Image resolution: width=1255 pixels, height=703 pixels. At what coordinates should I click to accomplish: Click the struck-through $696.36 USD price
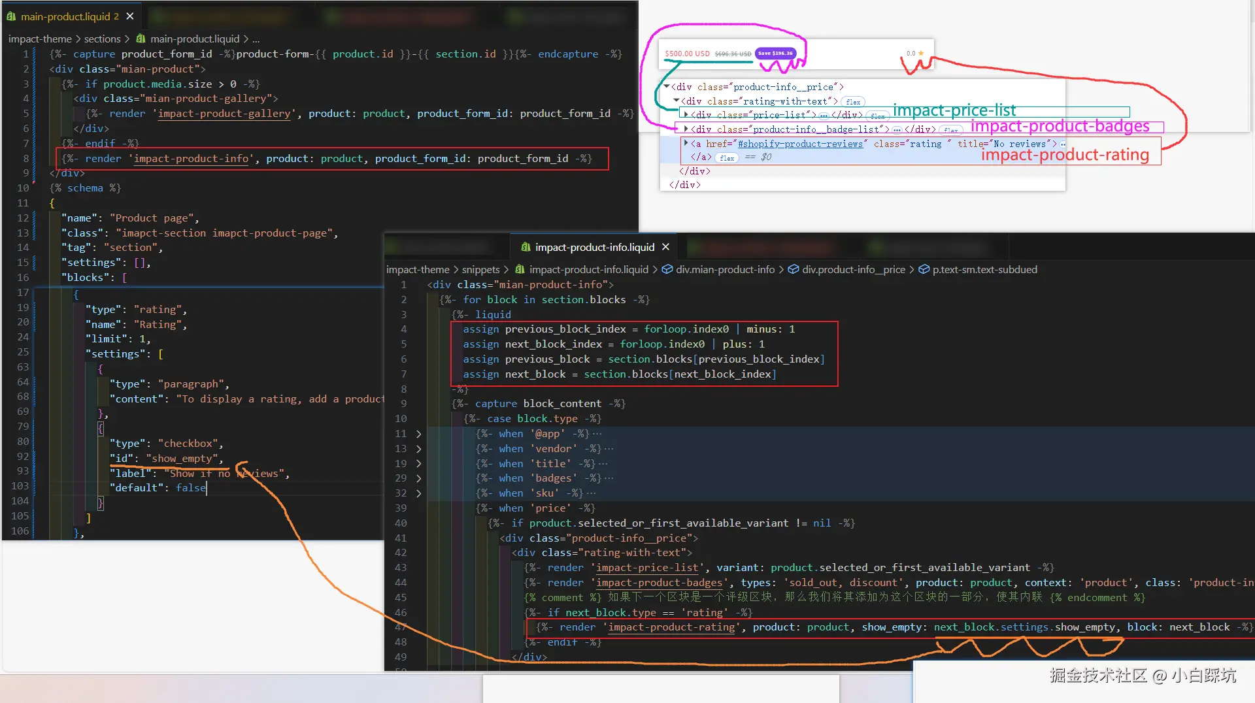[x=733, y=54]
